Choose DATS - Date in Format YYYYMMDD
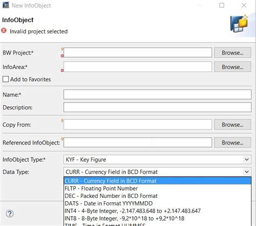The width and height of the screenshot is (256, 226). pos(158,203)
